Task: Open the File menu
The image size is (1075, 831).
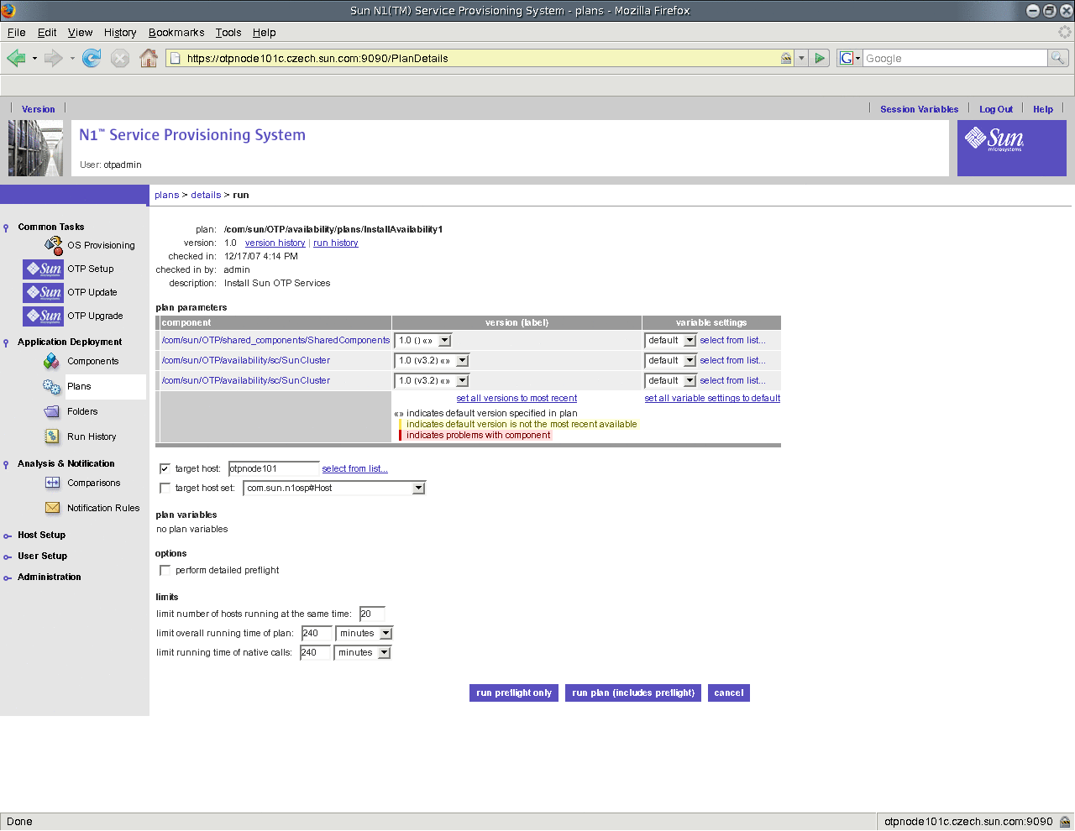Action: (x=16, y=33)
